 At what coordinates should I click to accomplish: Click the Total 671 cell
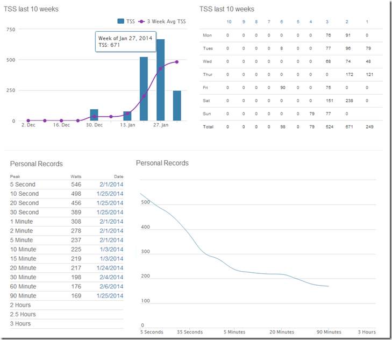[349, 126]
